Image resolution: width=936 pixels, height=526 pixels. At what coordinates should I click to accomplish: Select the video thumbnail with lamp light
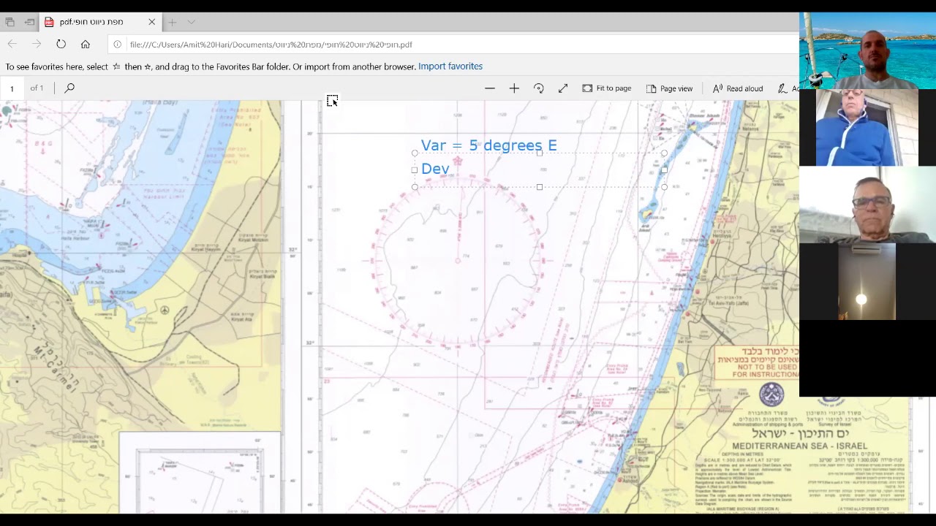point(867,282)
